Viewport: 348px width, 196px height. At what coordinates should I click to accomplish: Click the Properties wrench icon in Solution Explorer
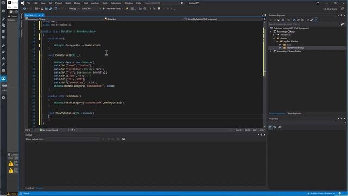(x=312, y=20)
